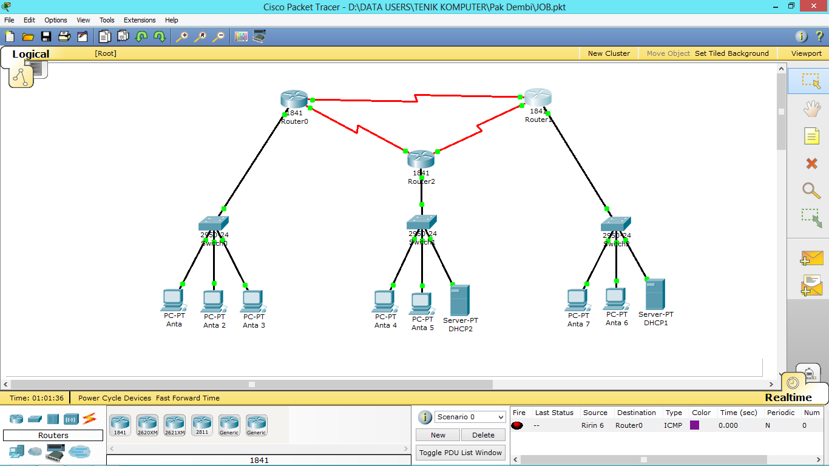Switch to the Realtime mode tab
The height and width of the screenshot is (466, 829).
coord(788,397)
